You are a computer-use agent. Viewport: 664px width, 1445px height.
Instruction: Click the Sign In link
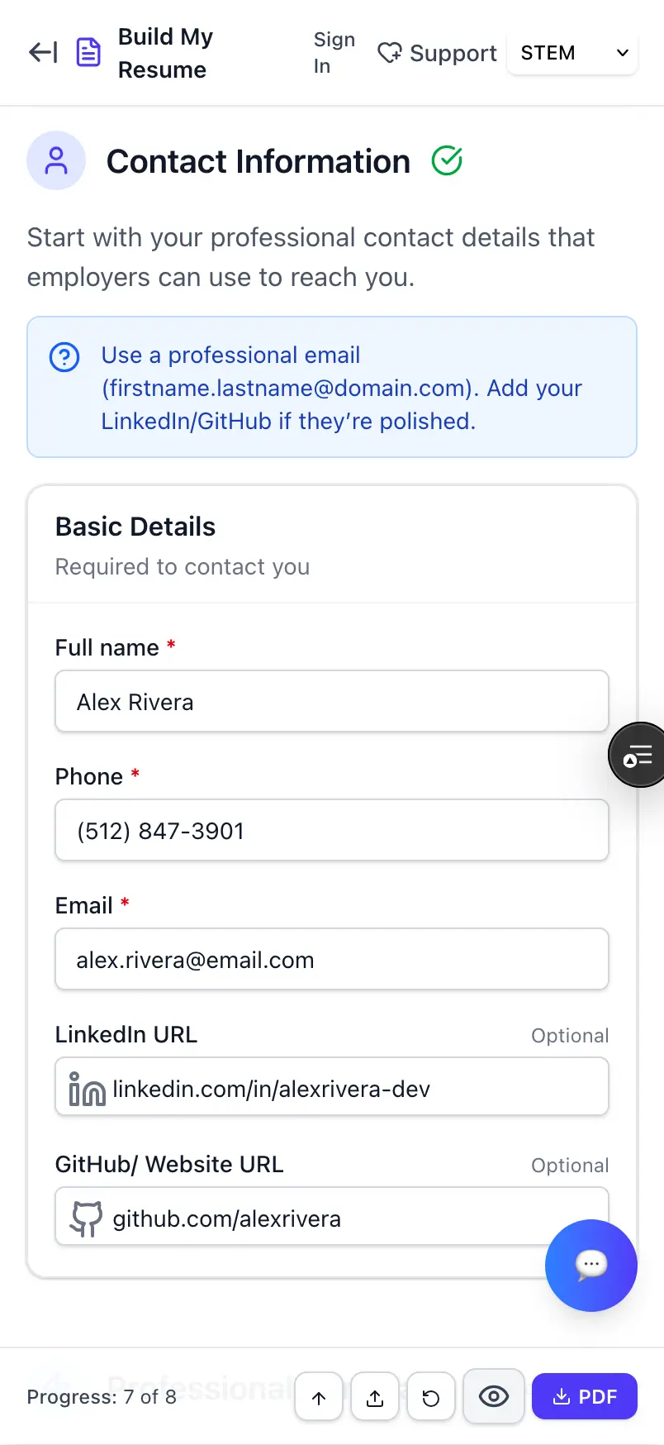point(334,53)
